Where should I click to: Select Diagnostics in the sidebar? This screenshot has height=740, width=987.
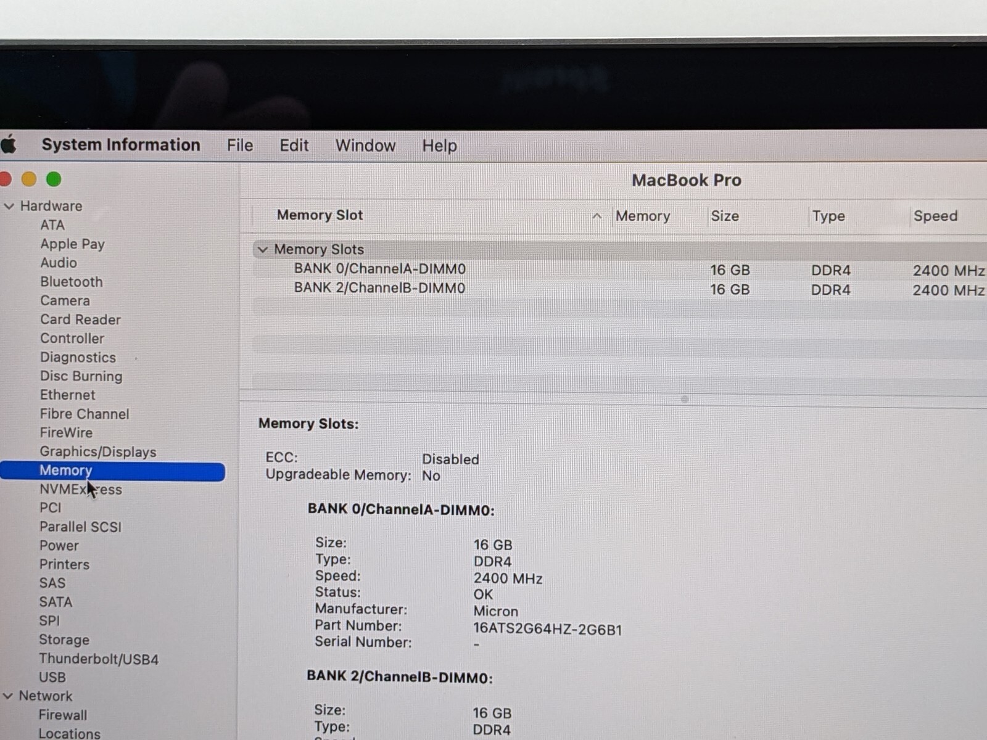(x=78, y=358)
